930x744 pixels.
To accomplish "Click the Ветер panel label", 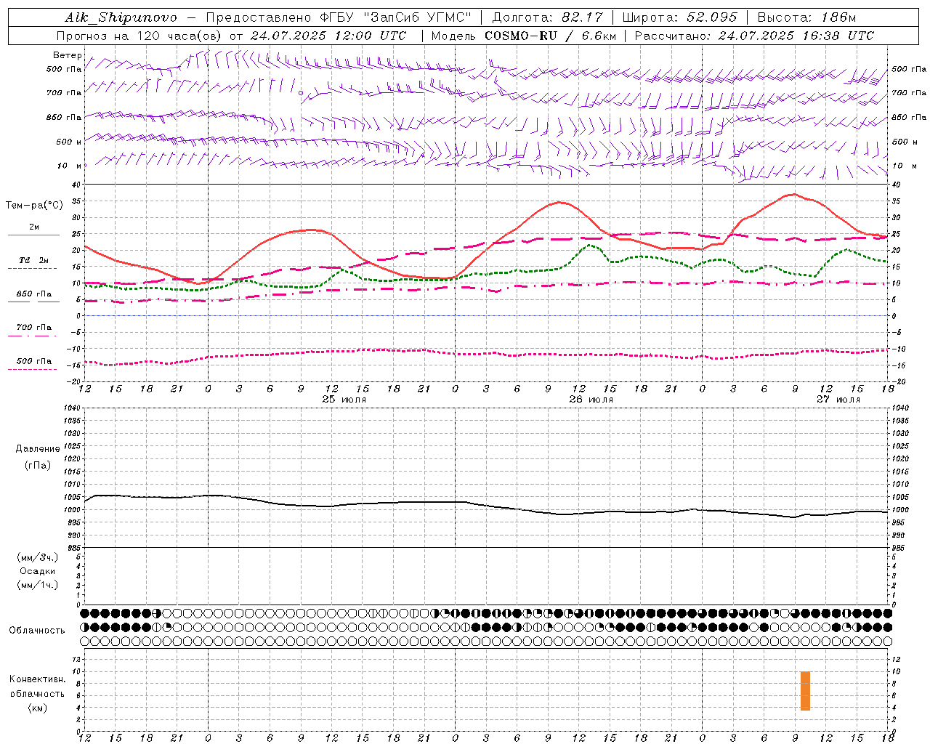I will coord(68,55).
